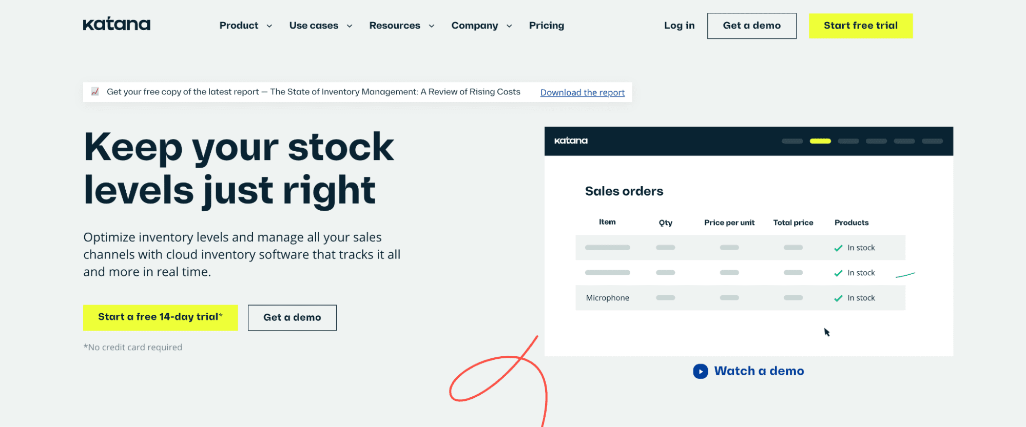Click the Watch a demo link
This screenshot has width=1026, height=427.
[x=759, y=371]
